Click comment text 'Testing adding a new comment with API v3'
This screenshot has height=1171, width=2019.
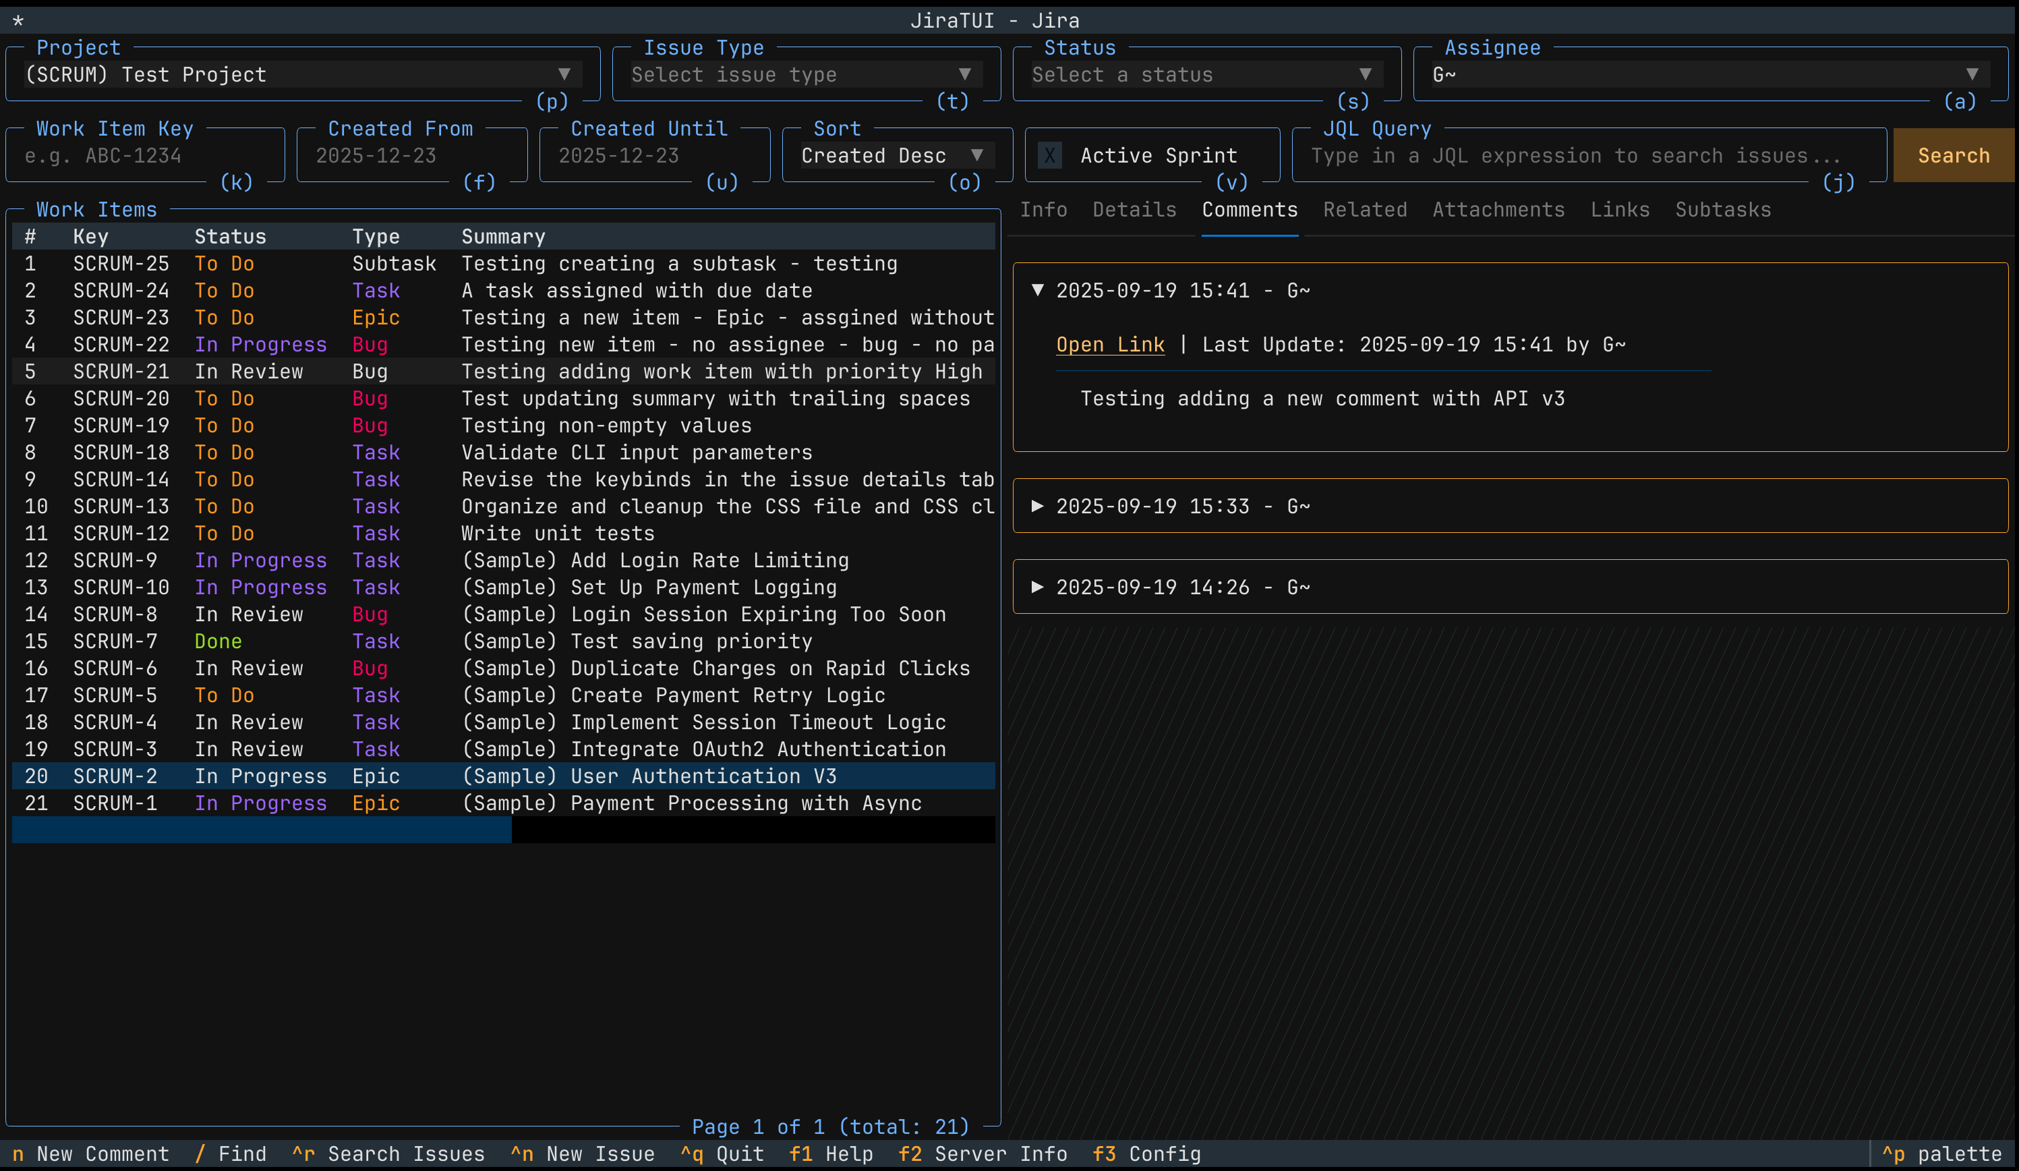(1322, 399)
